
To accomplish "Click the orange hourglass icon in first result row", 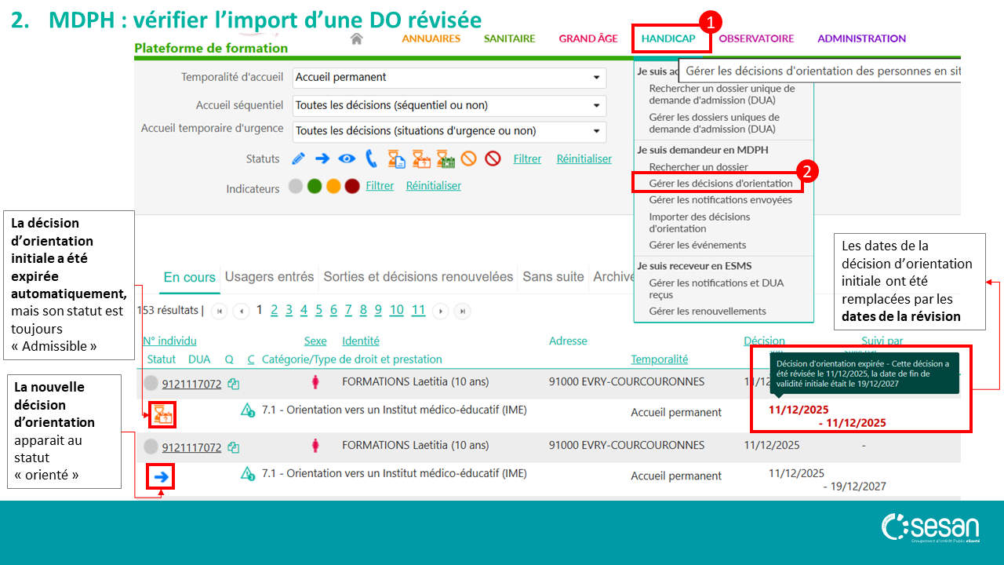I will pyautogui.click(x=162, y=414).
